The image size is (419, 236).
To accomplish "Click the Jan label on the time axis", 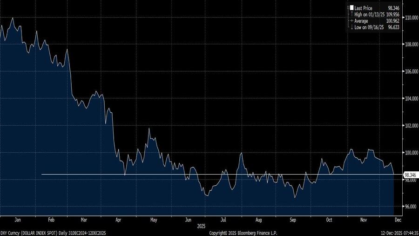I will point(18,219).
